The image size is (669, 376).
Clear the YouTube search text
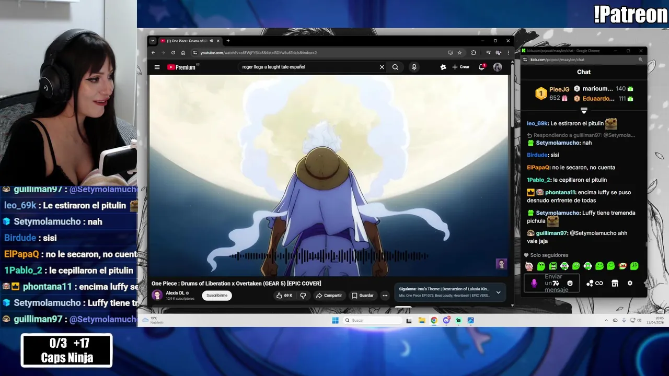[382, 67]
